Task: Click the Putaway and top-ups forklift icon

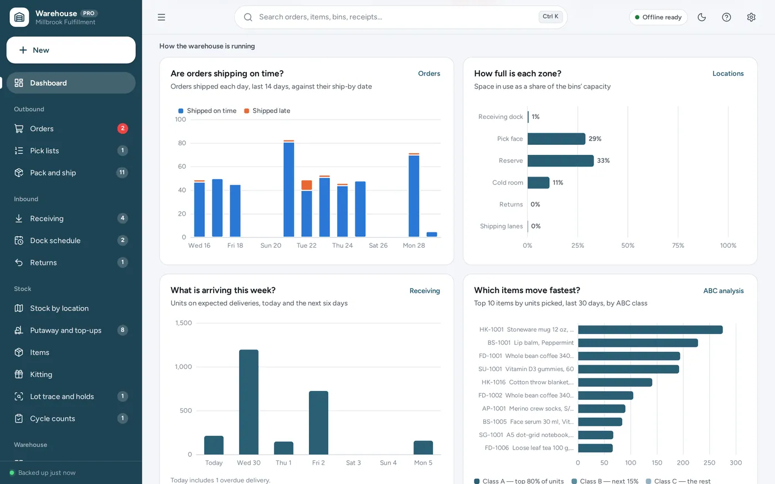Action: 19,331
